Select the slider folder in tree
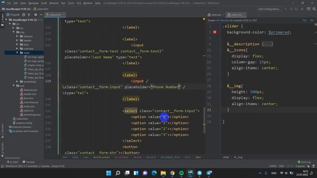The width and height of the screenshot is (317, 178). (25, 53)
